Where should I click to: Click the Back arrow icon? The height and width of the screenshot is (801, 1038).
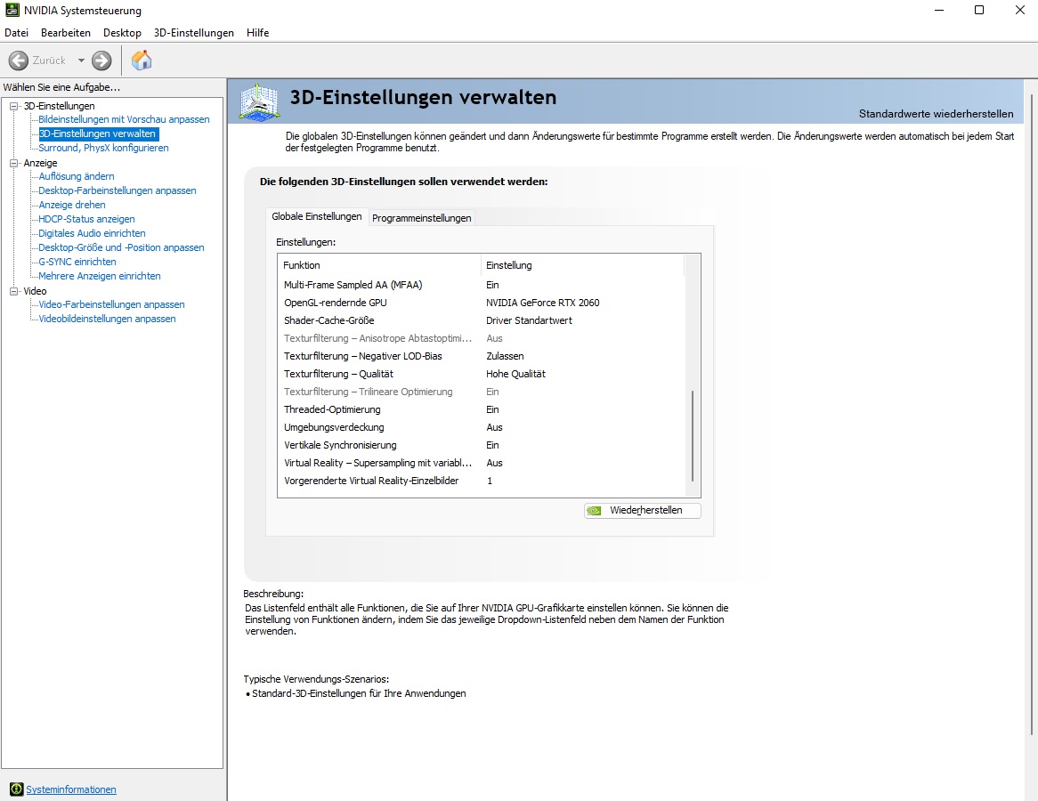point(18,61)
